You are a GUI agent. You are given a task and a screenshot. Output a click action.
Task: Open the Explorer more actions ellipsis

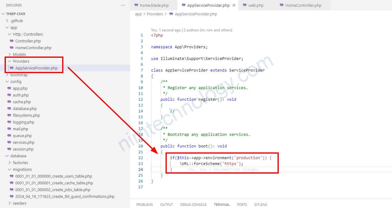[123, 5]
